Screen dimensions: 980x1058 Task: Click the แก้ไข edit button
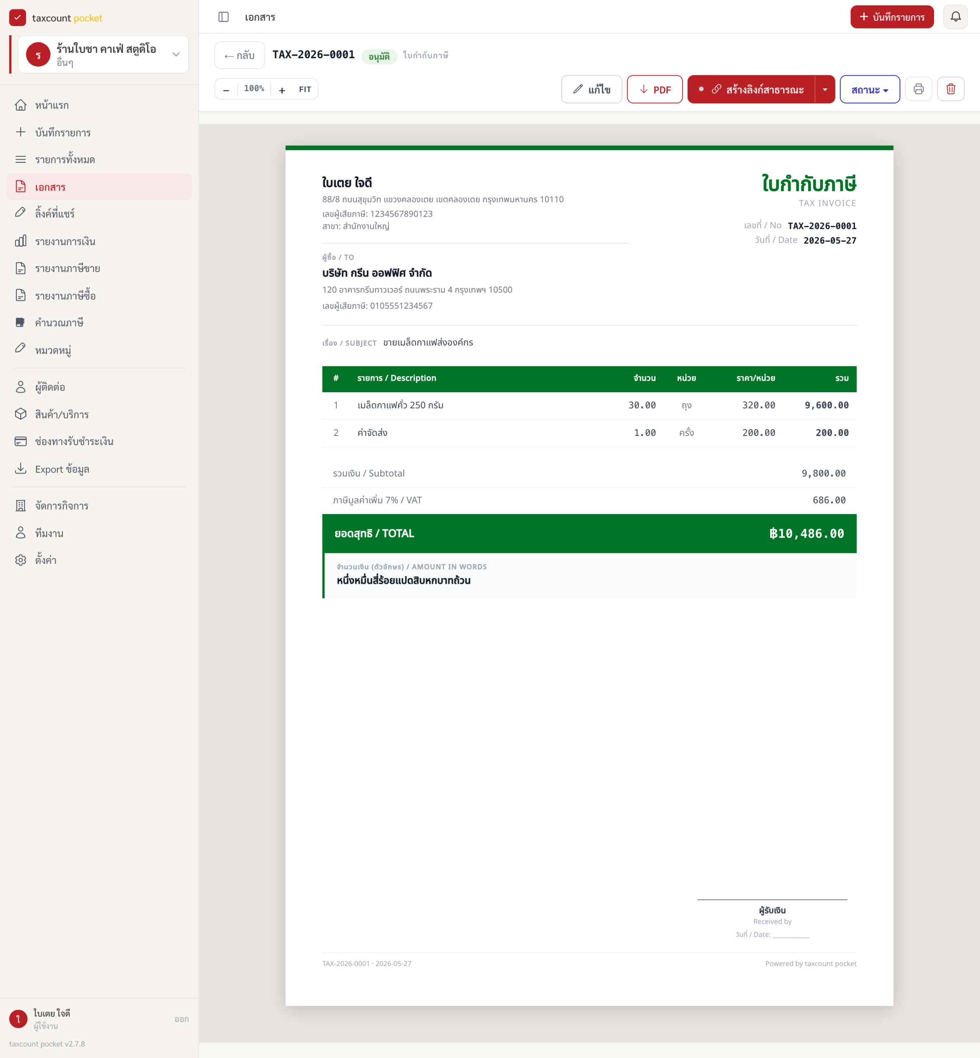(591, 89)
